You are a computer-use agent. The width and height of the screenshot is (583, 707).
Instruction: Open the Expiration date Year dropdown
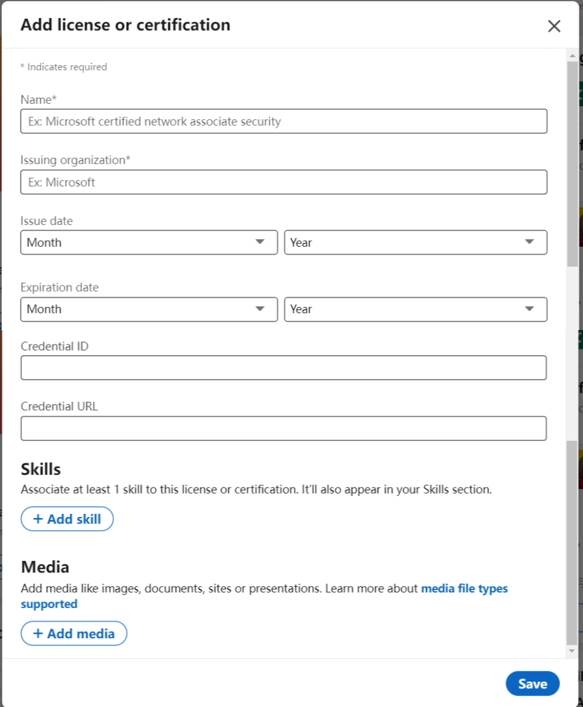pyautogui.click(x=415, y=309)
